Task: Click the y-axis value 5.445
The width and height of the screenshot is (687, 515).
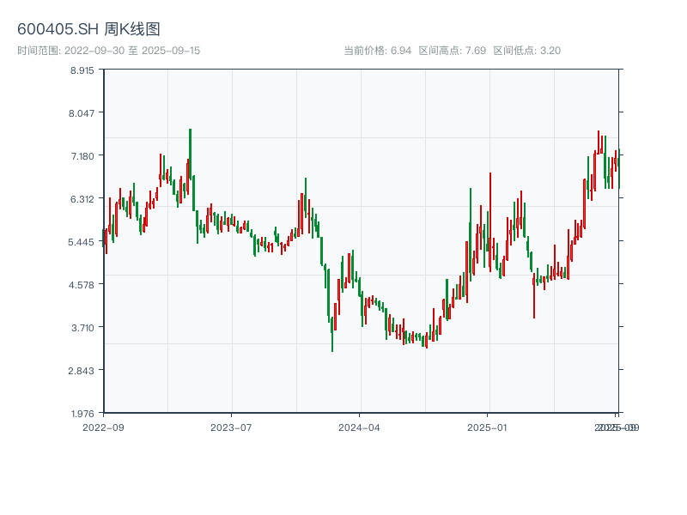Action: 82,242
